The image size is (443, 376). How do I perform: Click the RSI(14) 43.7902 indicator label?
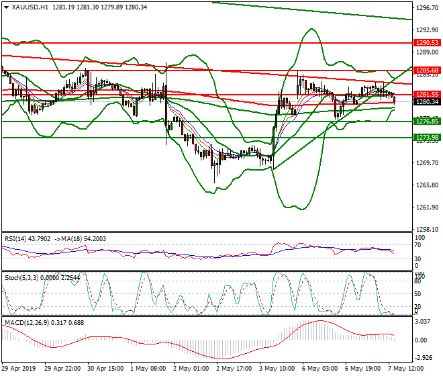click(x=28, y=239)
